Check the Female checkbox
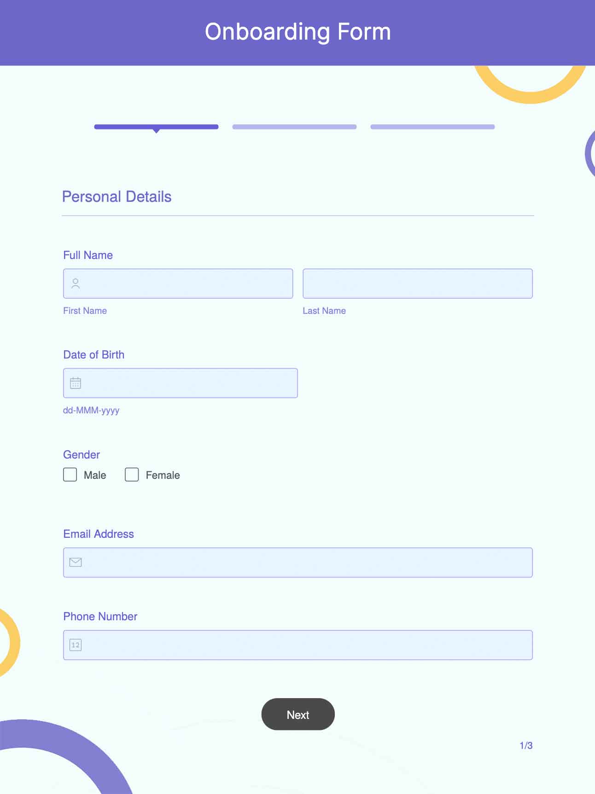Screen dimensions: 595x794 [132, 475]
